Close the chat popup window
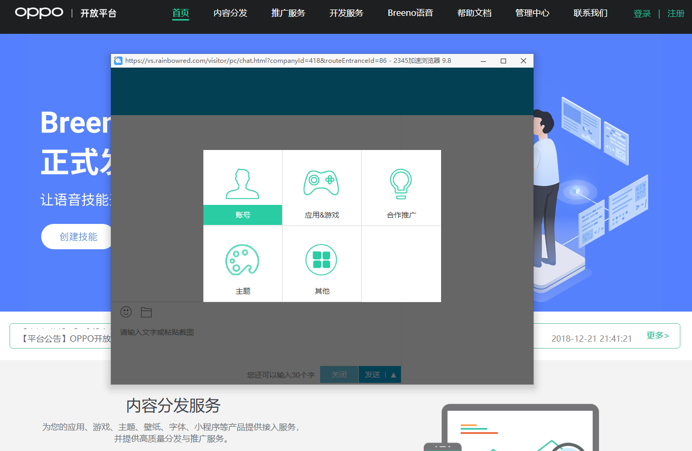The width and height of the screenshot is (692, 451). coord(523,61)
